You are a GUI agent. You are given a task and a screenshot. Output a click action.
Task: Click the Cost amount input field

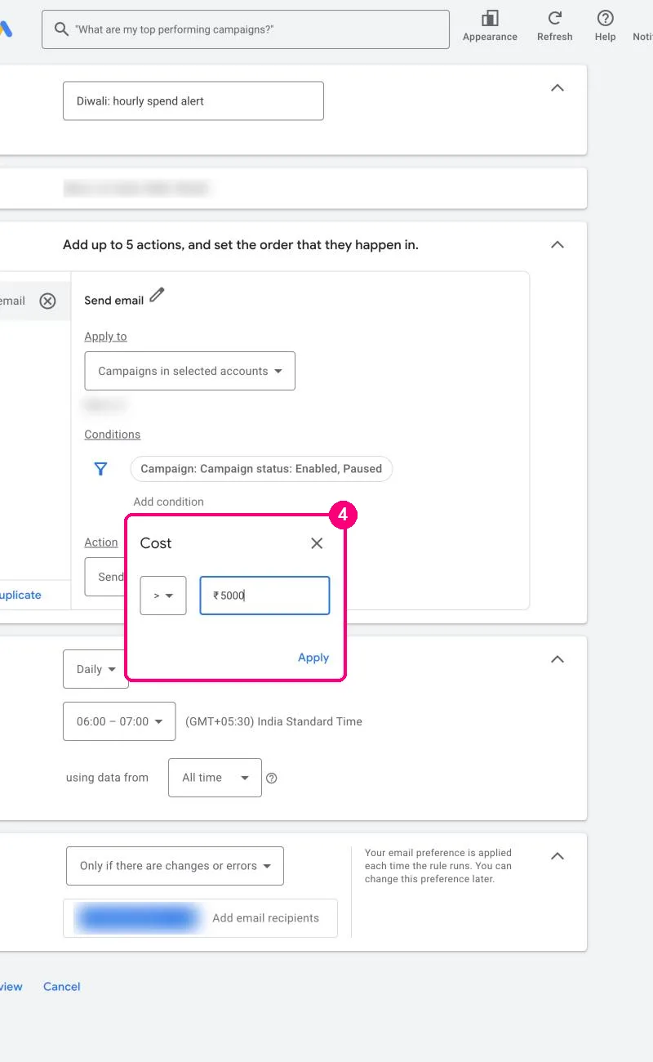point(264,596)
